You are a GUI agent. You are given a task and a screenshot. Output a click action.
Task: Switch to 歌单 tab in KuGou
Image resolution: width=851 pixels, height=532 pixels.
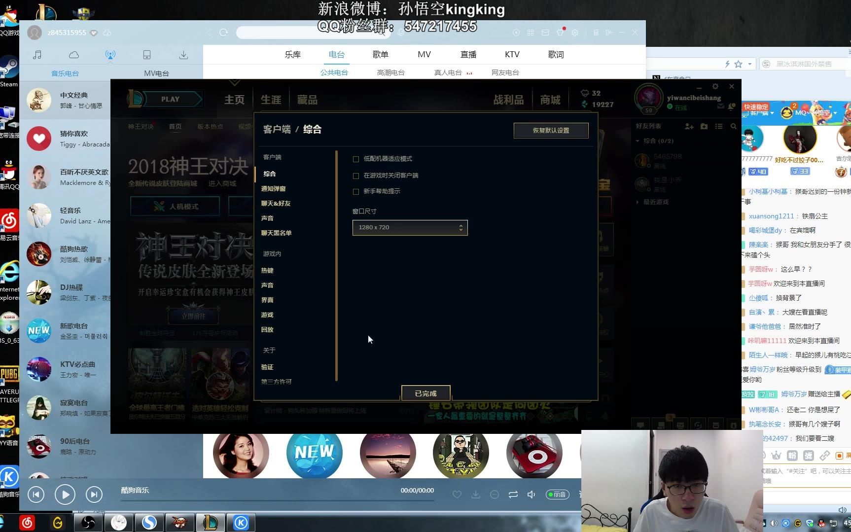(381, 55)
